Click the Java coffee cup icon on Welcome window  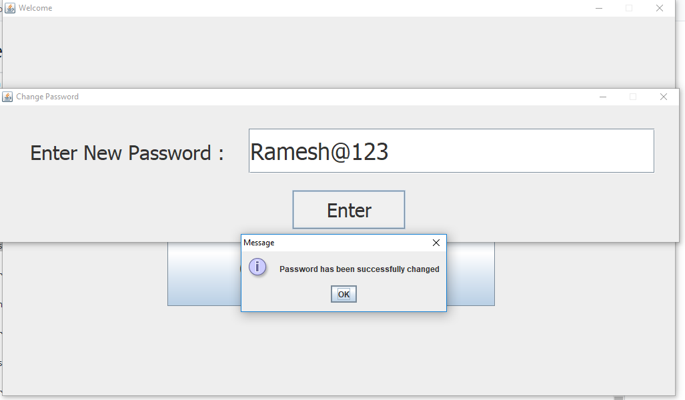tap(9, 7)
